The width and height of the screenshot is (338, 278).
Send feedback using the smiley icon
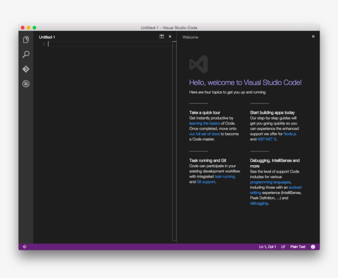click(313, 246)
